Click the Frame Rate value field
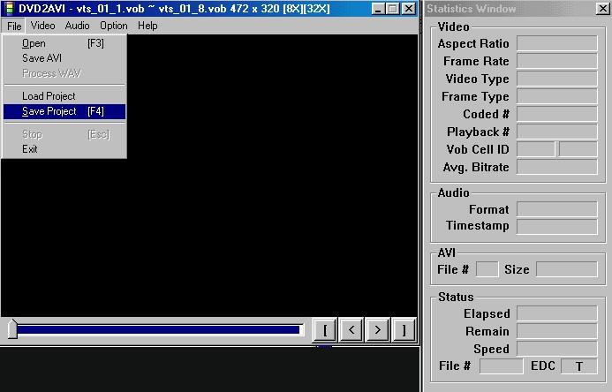Screen dimensions: 612x392 tap(557, 61)
